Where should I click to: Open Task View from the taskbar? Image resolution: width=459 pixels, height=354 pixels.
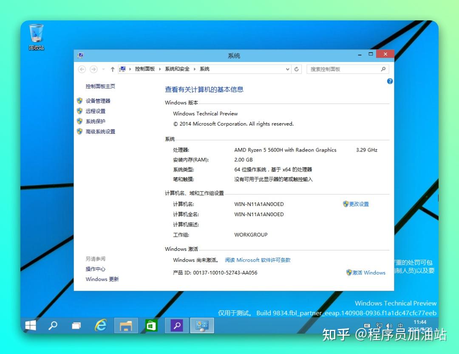[x=77, y=326]
